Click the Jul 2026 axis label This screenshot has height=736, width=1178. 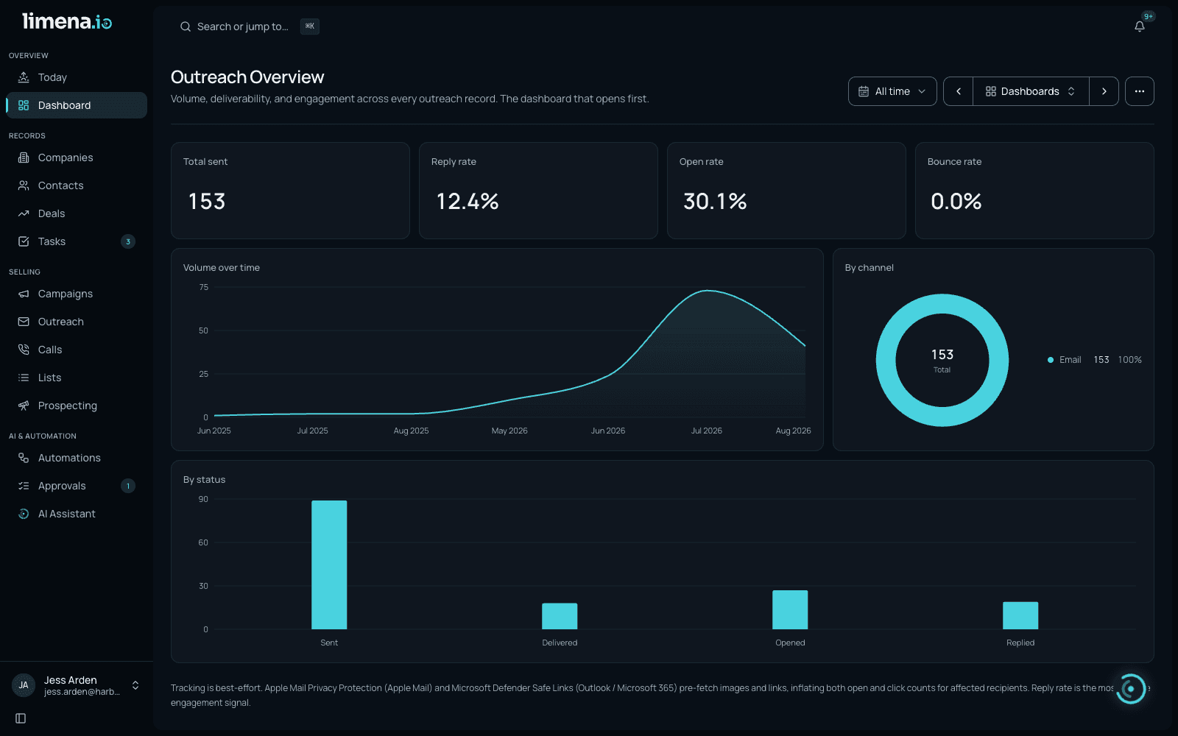click(707, 431)
